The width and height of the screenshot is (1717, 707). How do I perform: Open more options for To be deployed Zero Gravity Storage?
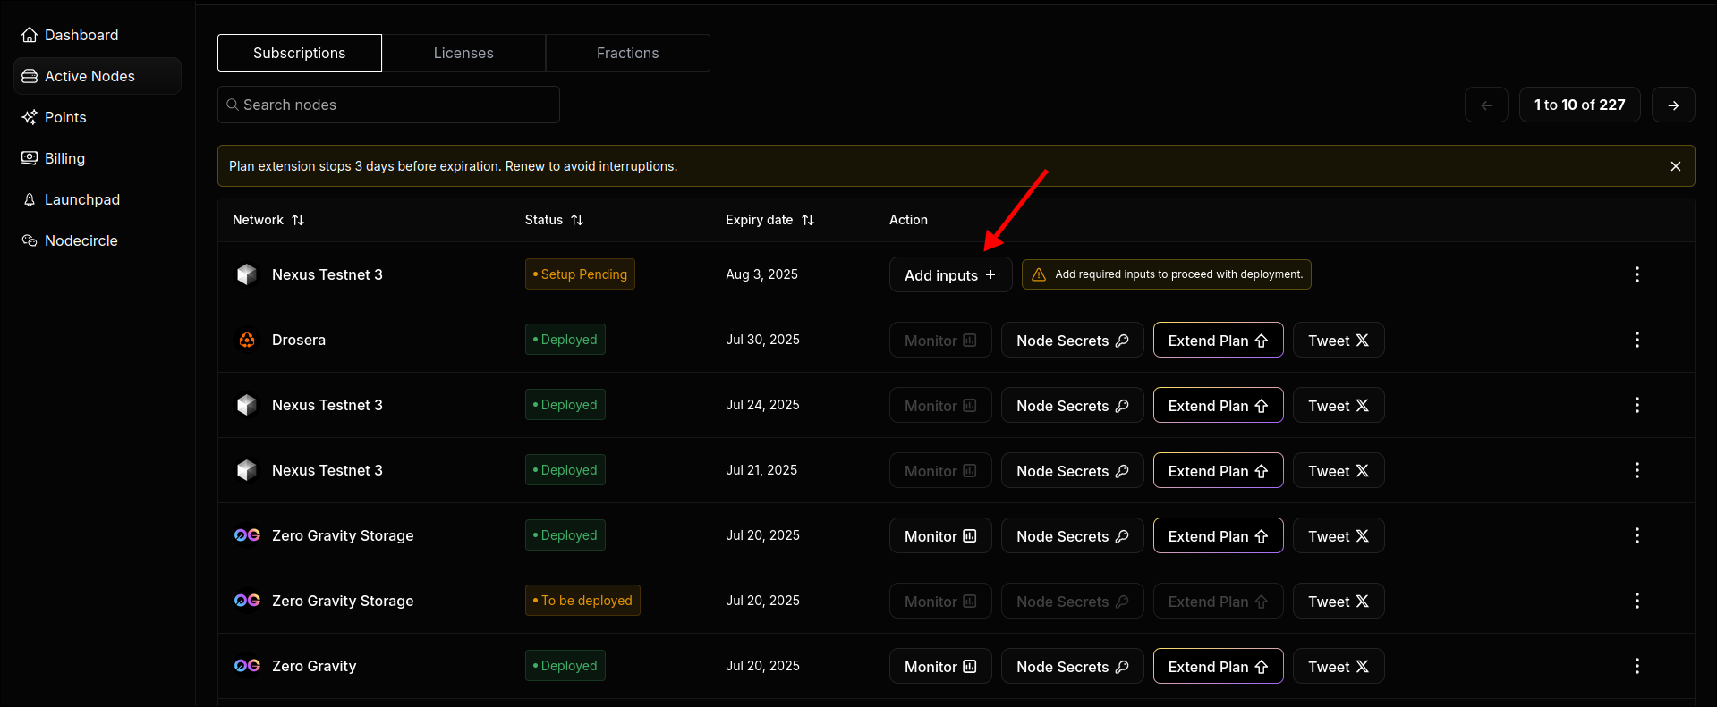(x=1637, y=601)
